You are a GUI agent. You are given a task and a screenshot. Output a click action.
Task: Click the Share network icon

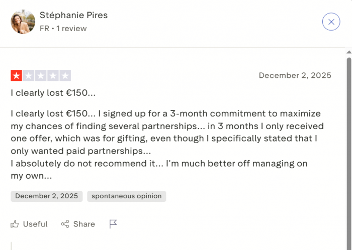pos(65,224)
